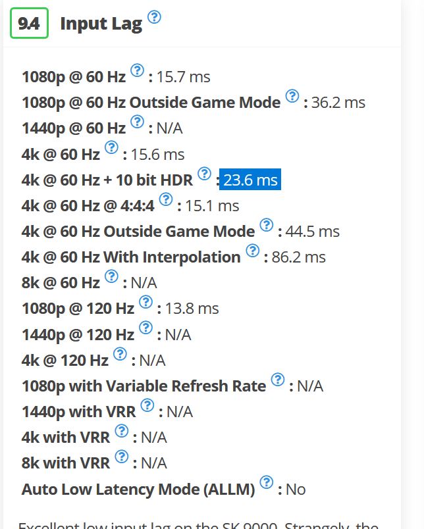Click the 4k @ 60 Hz help icon
The height and width of the screenshot is (529, 424).
[111, 147]
